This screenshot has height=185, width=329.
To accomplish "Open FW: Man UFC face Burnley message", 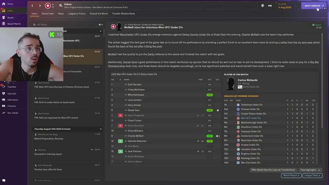I will (x=67, y=85).
